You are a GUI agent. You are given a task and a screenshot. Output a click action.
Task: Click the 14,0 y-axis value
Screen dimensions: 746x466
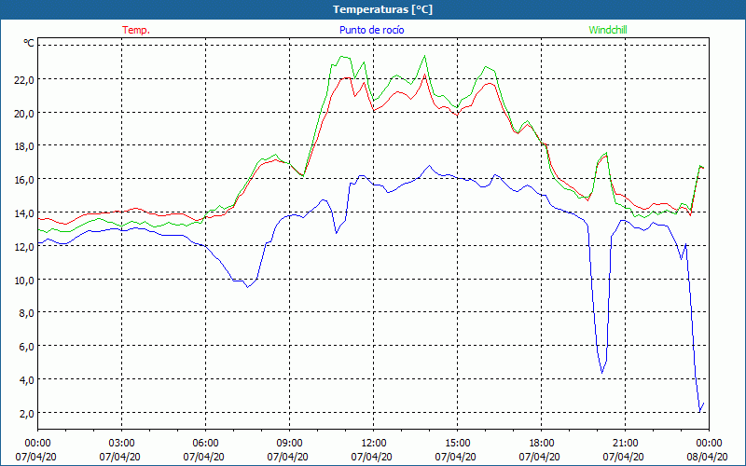click(x=25, y=213)
